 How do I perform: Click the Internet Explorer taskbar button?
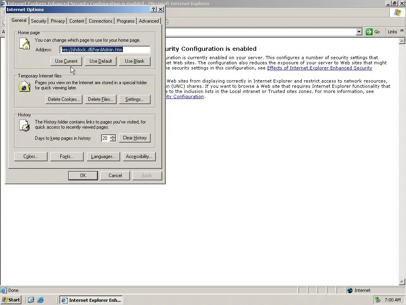(92, 300)
